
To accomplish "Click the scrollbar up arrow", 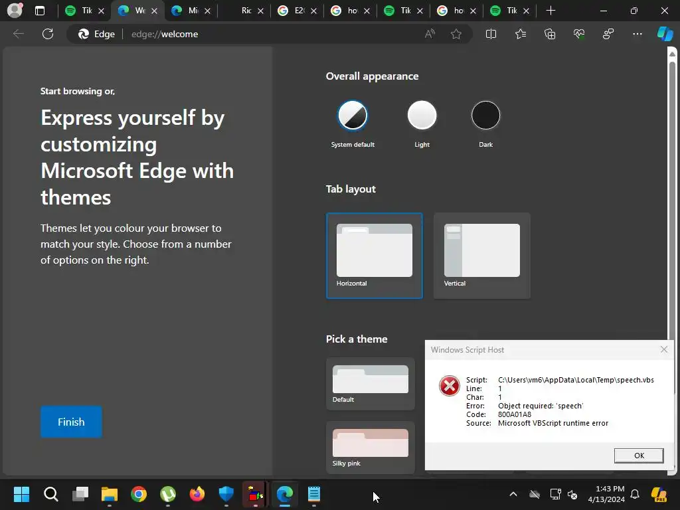I will tap(672, 54).
